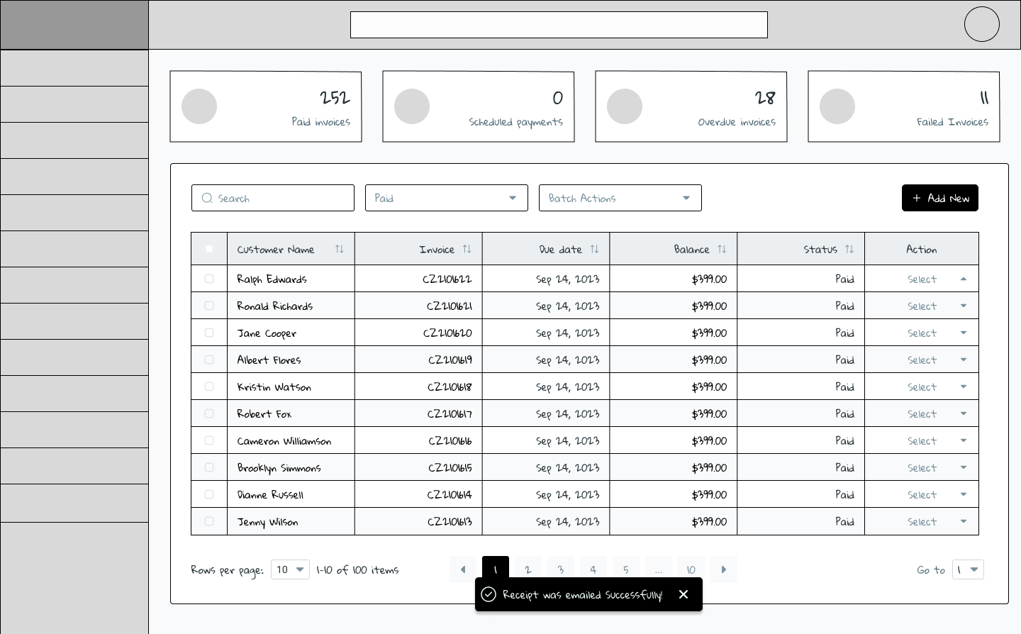Click the Add New button
Viewport: 1021px width, 634px height.
pyautogui.click(x=939, y=198)
